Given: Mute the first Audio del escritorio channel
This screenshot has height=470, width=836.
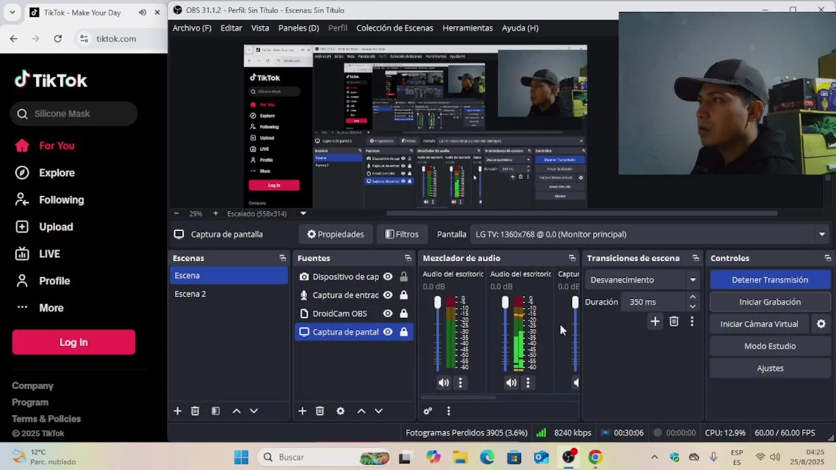Looking at the screenshot, I should [443, 383].
